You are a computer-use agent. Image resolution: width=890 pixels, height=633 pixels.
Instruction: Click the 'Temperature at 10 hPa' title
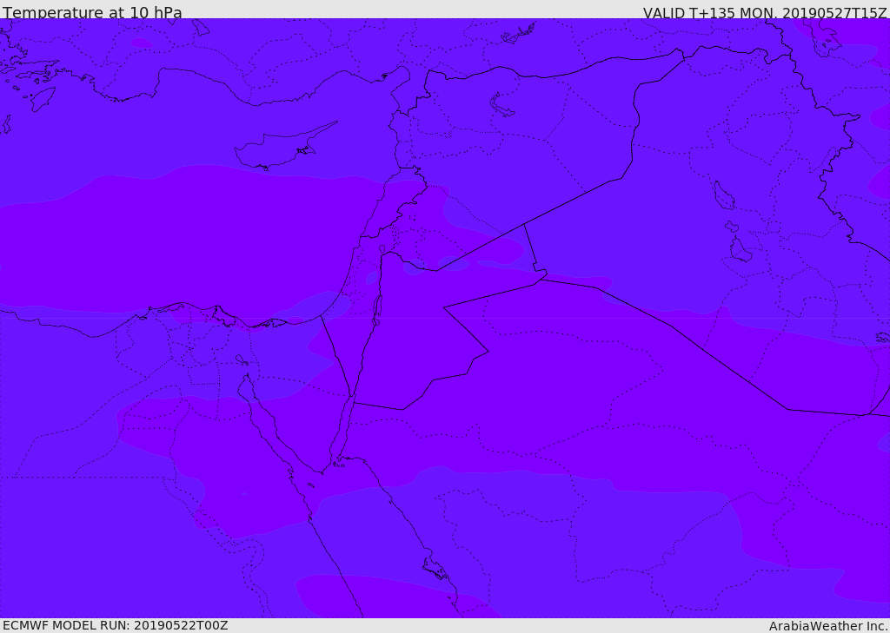[x=92, y=12]
